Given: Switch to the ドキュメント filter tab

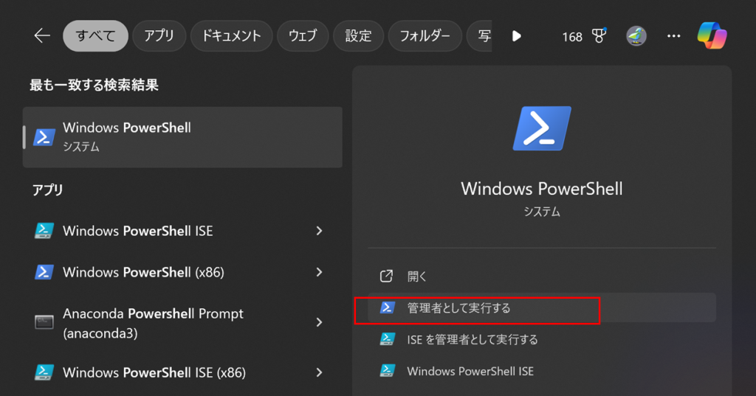Looking at the screenshot, I should [232, 35].
